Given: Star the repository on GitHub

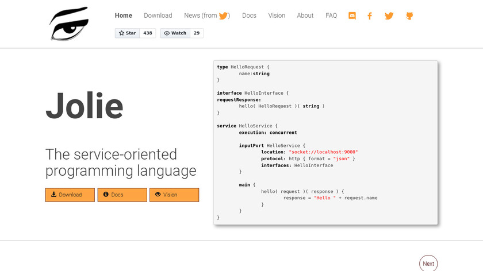Looking at the screenshot, I should coord(128,33).
